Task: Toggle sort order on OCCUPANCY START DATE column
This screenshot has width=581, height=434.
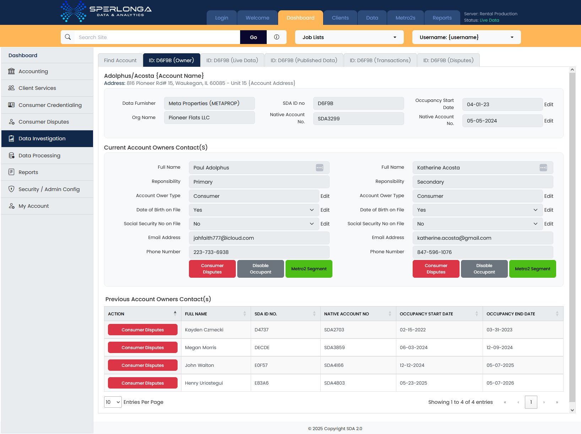Action: pyautogui.click(x=477, y=314)
